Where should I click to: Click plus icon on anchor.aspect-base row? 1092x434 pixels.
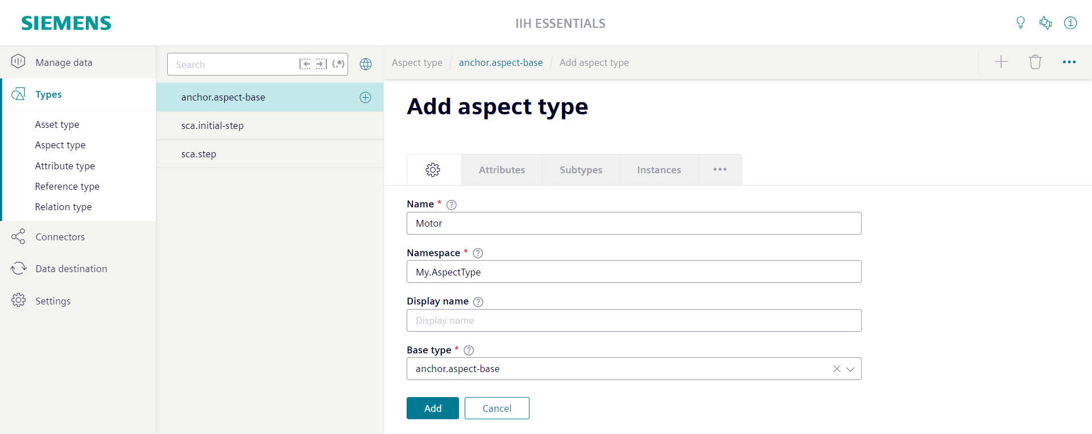click(x=365, y=97)
